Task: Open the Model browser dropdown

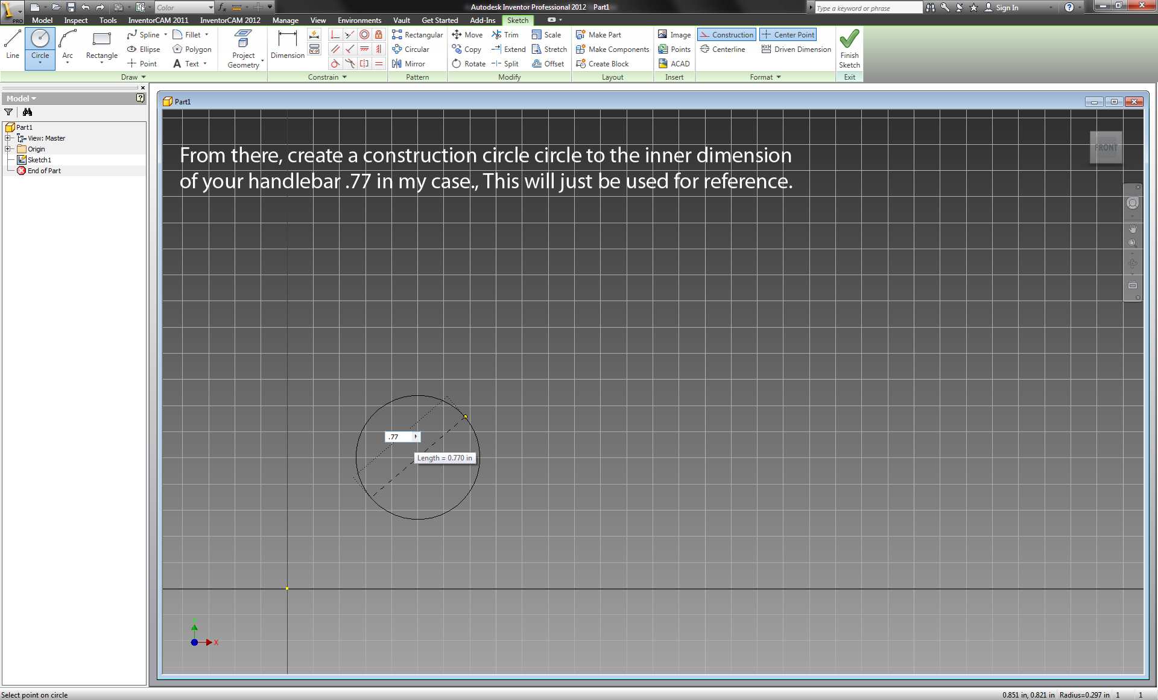Action: tap(21, 98)
